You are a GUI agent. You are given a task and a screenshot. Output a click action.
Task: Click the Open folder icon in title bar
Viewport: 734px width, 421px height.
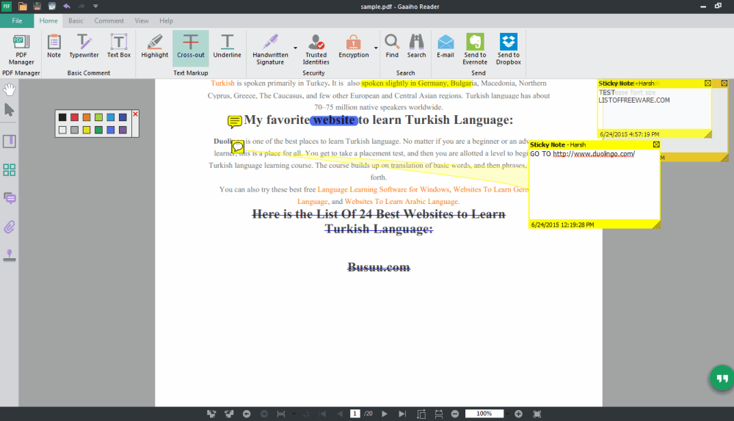click(x=23, y=7)
